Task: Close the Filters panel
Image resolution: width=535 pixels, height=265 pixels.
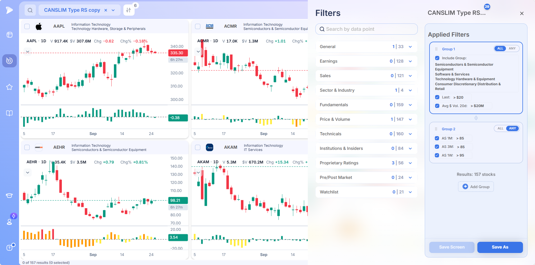Action: coord(522,13)
